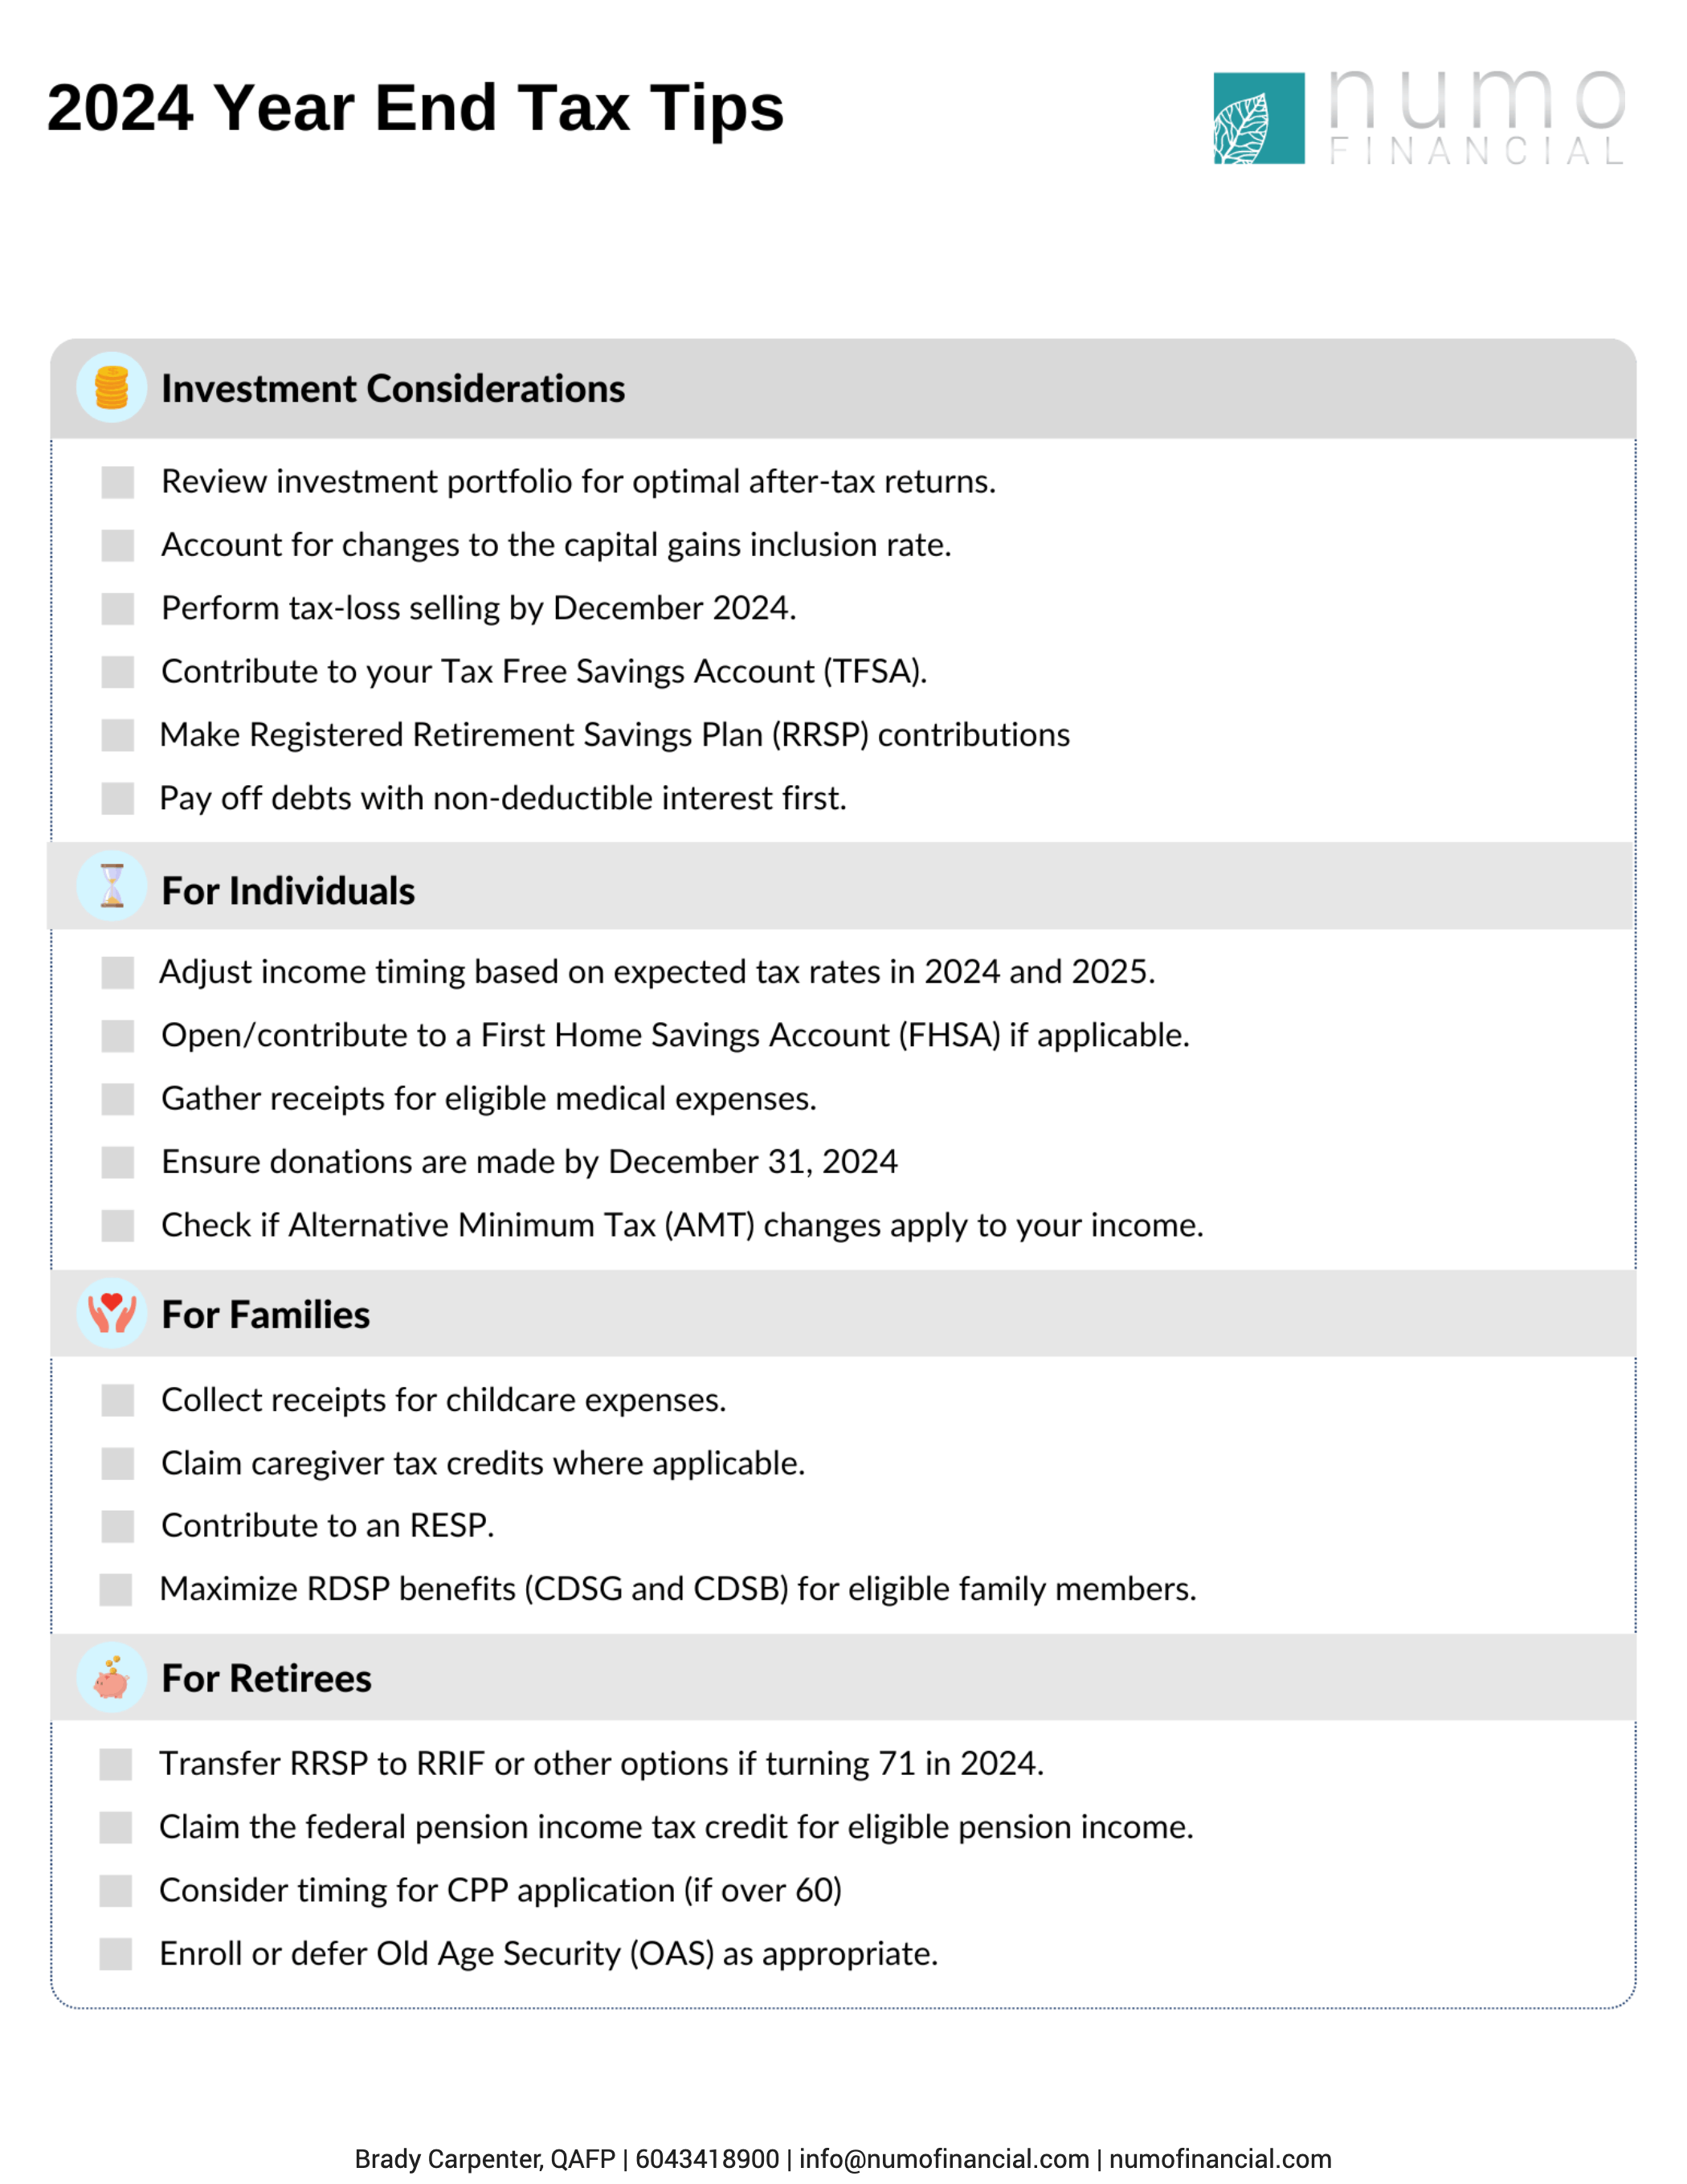Click the gold coins Investment Considerations icon

click(111, 388)
